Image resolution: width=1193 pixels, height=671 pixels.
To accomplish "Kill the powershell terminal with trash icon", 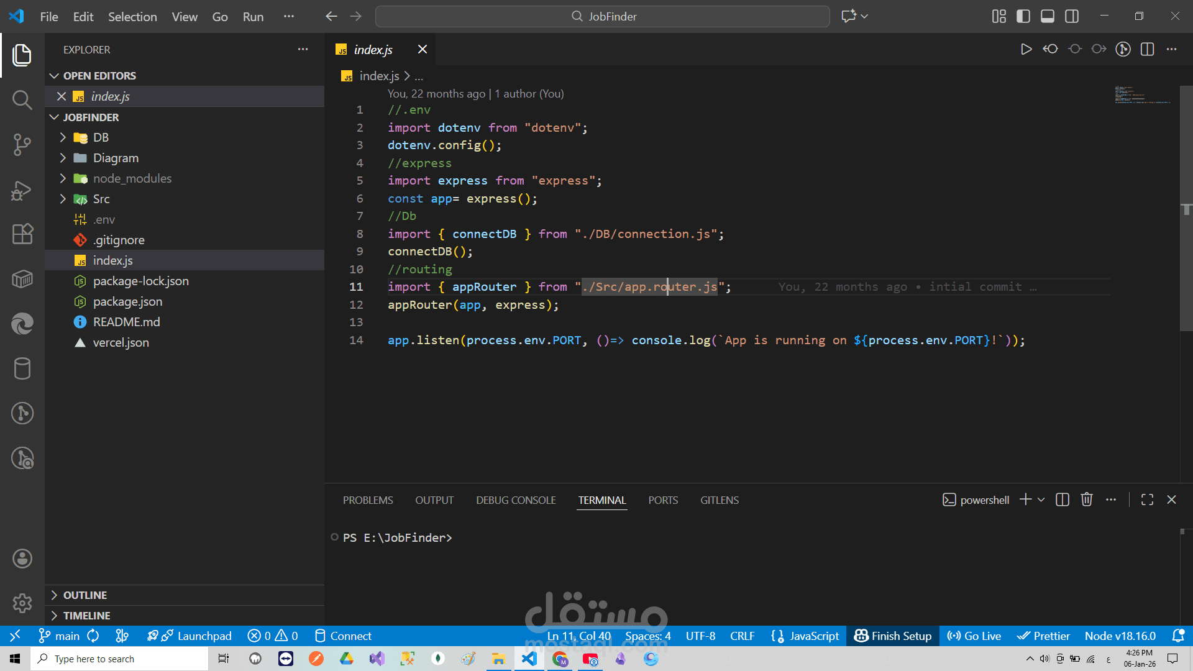I will [1086, 499].
